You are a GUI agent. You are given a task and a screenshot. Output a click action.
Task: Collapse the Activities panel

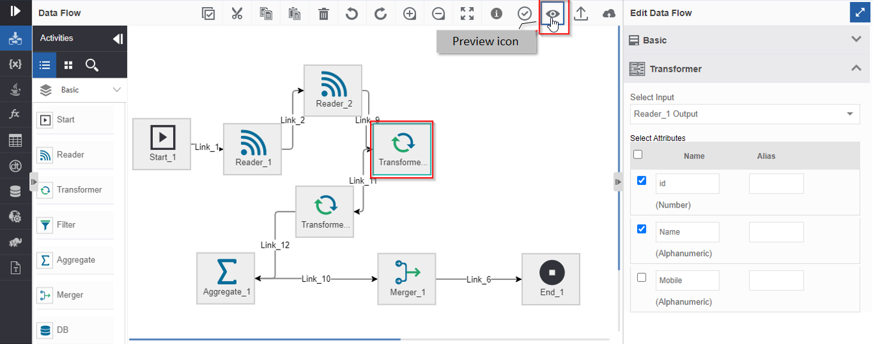tap(117, 39)
